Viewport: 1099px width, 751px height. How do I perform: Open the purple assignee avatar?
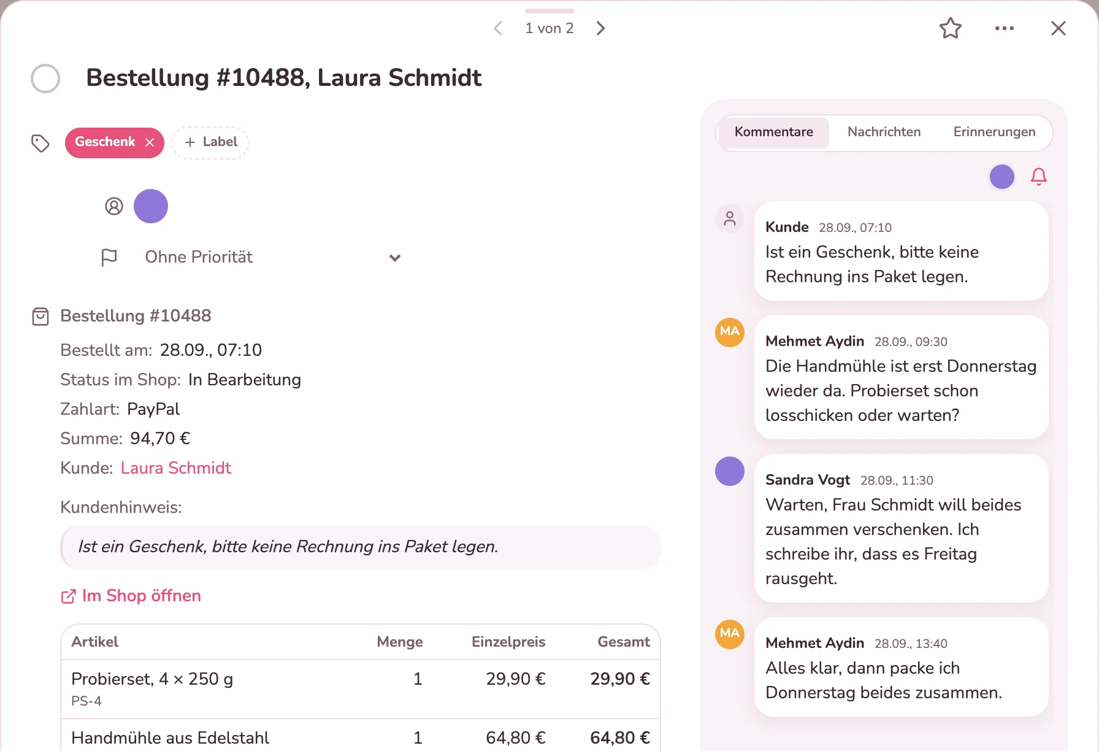pyautogui.click(x=151, y=206)
